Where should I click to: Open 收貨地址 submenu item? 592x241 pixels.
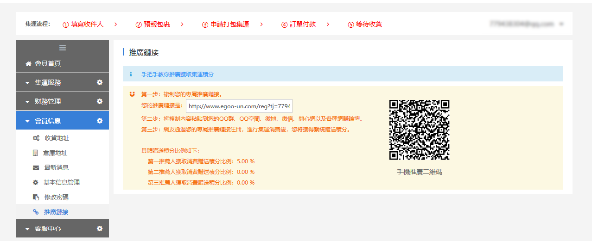pos(63,138)
